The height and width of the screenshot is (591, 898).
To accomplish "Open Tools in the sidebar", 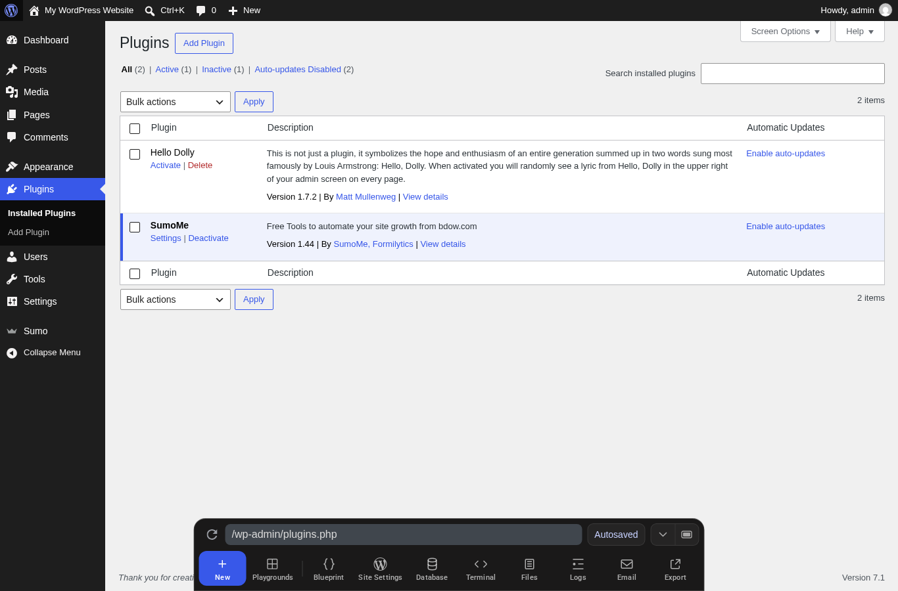I will coord(53,279).
